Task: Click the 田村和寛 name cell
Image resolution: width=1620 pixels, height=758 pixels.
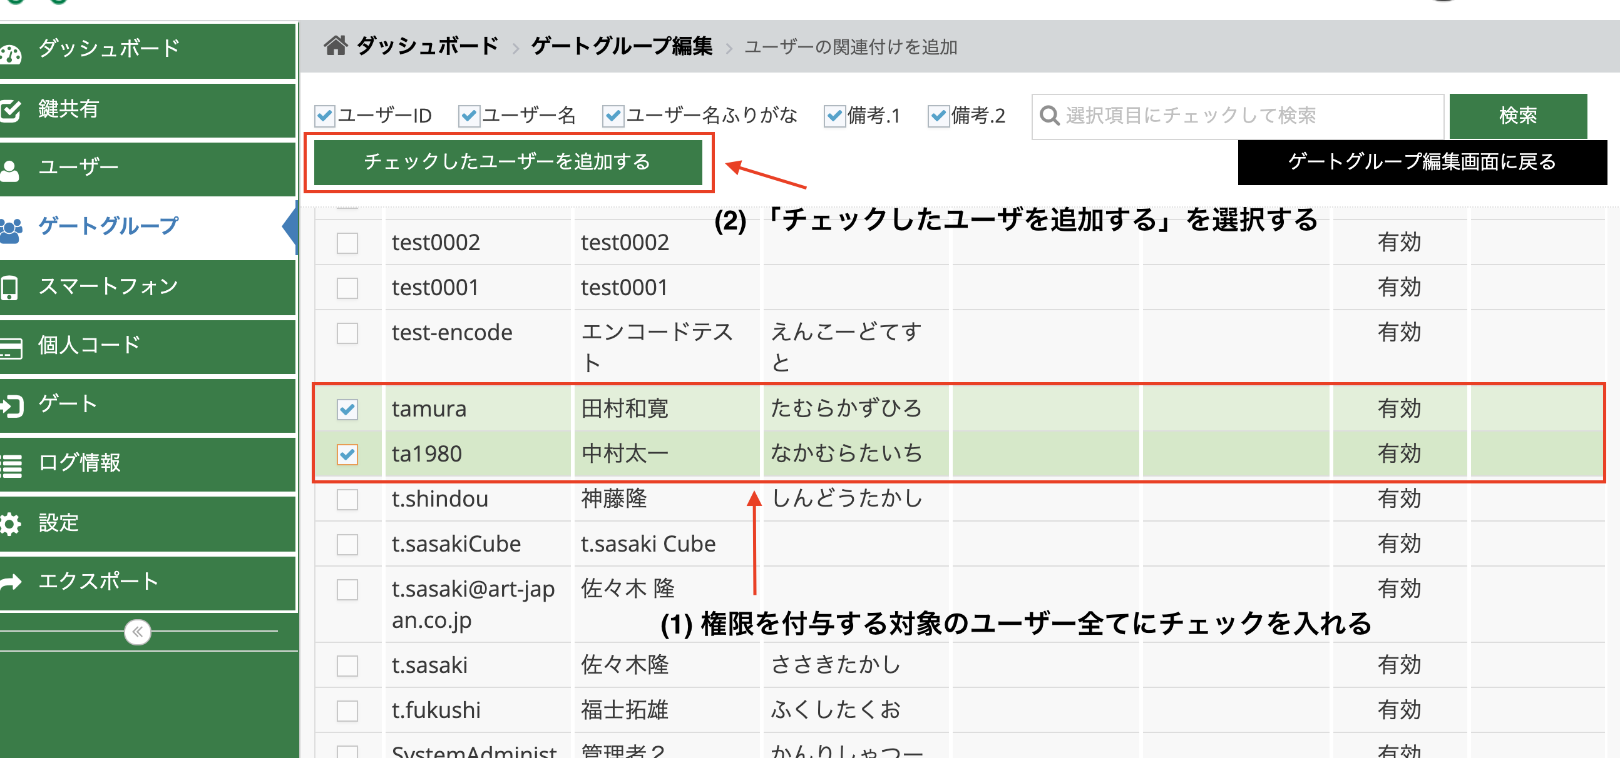Action: (667, 409)
